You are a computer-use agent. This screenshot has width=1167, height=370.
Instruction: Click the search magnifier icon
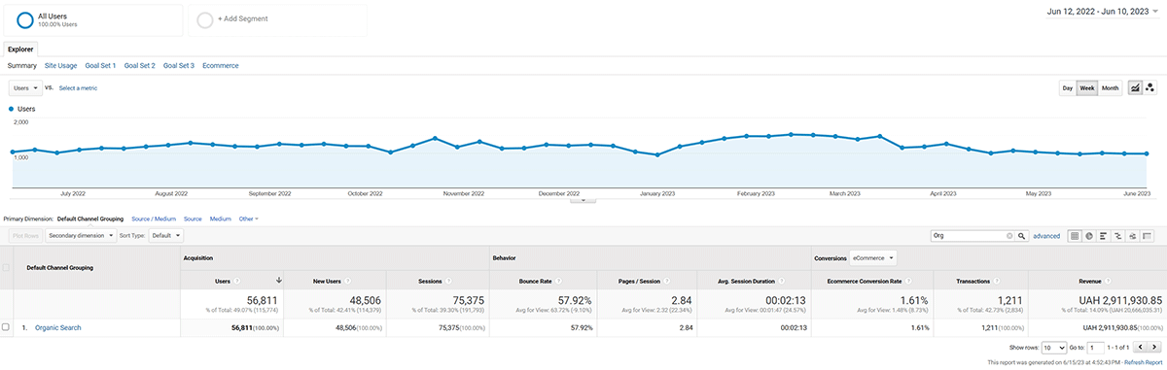pos(1022,236)
